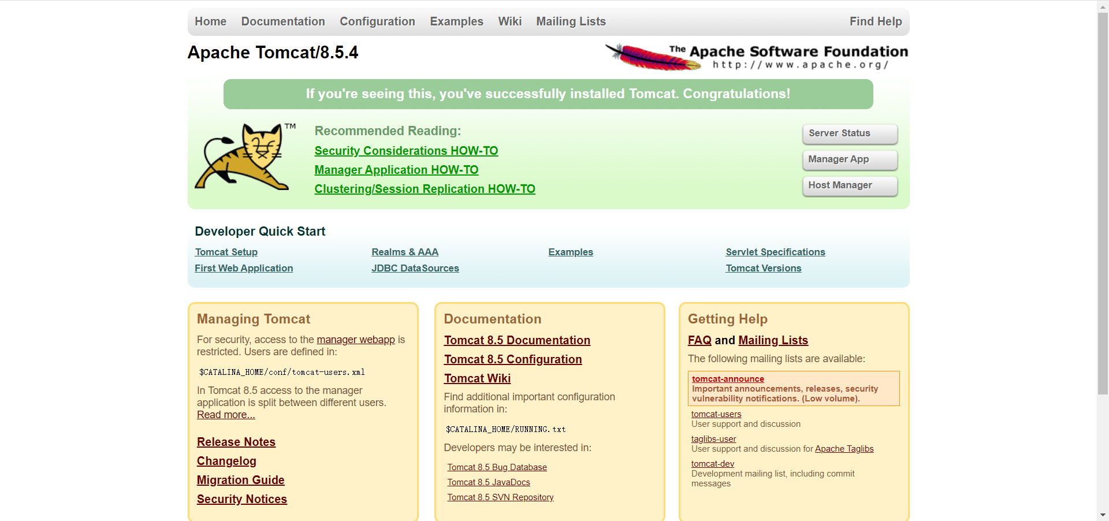Click the $CATALINA_HOME/RUNNING.txt path text

click(x=505, y=429)
